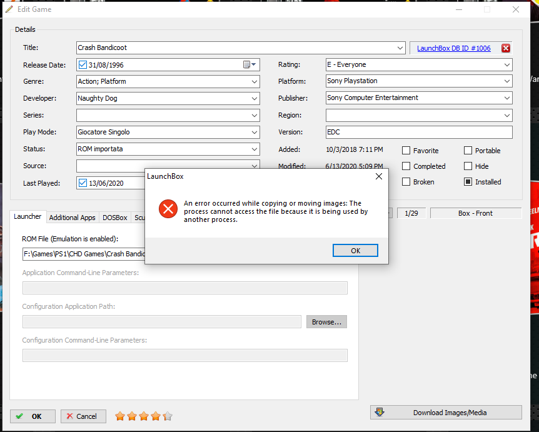Expand the Status dropdown
Image resolution: width=539 pixels, height=432 pixels.
pos(254,149)
